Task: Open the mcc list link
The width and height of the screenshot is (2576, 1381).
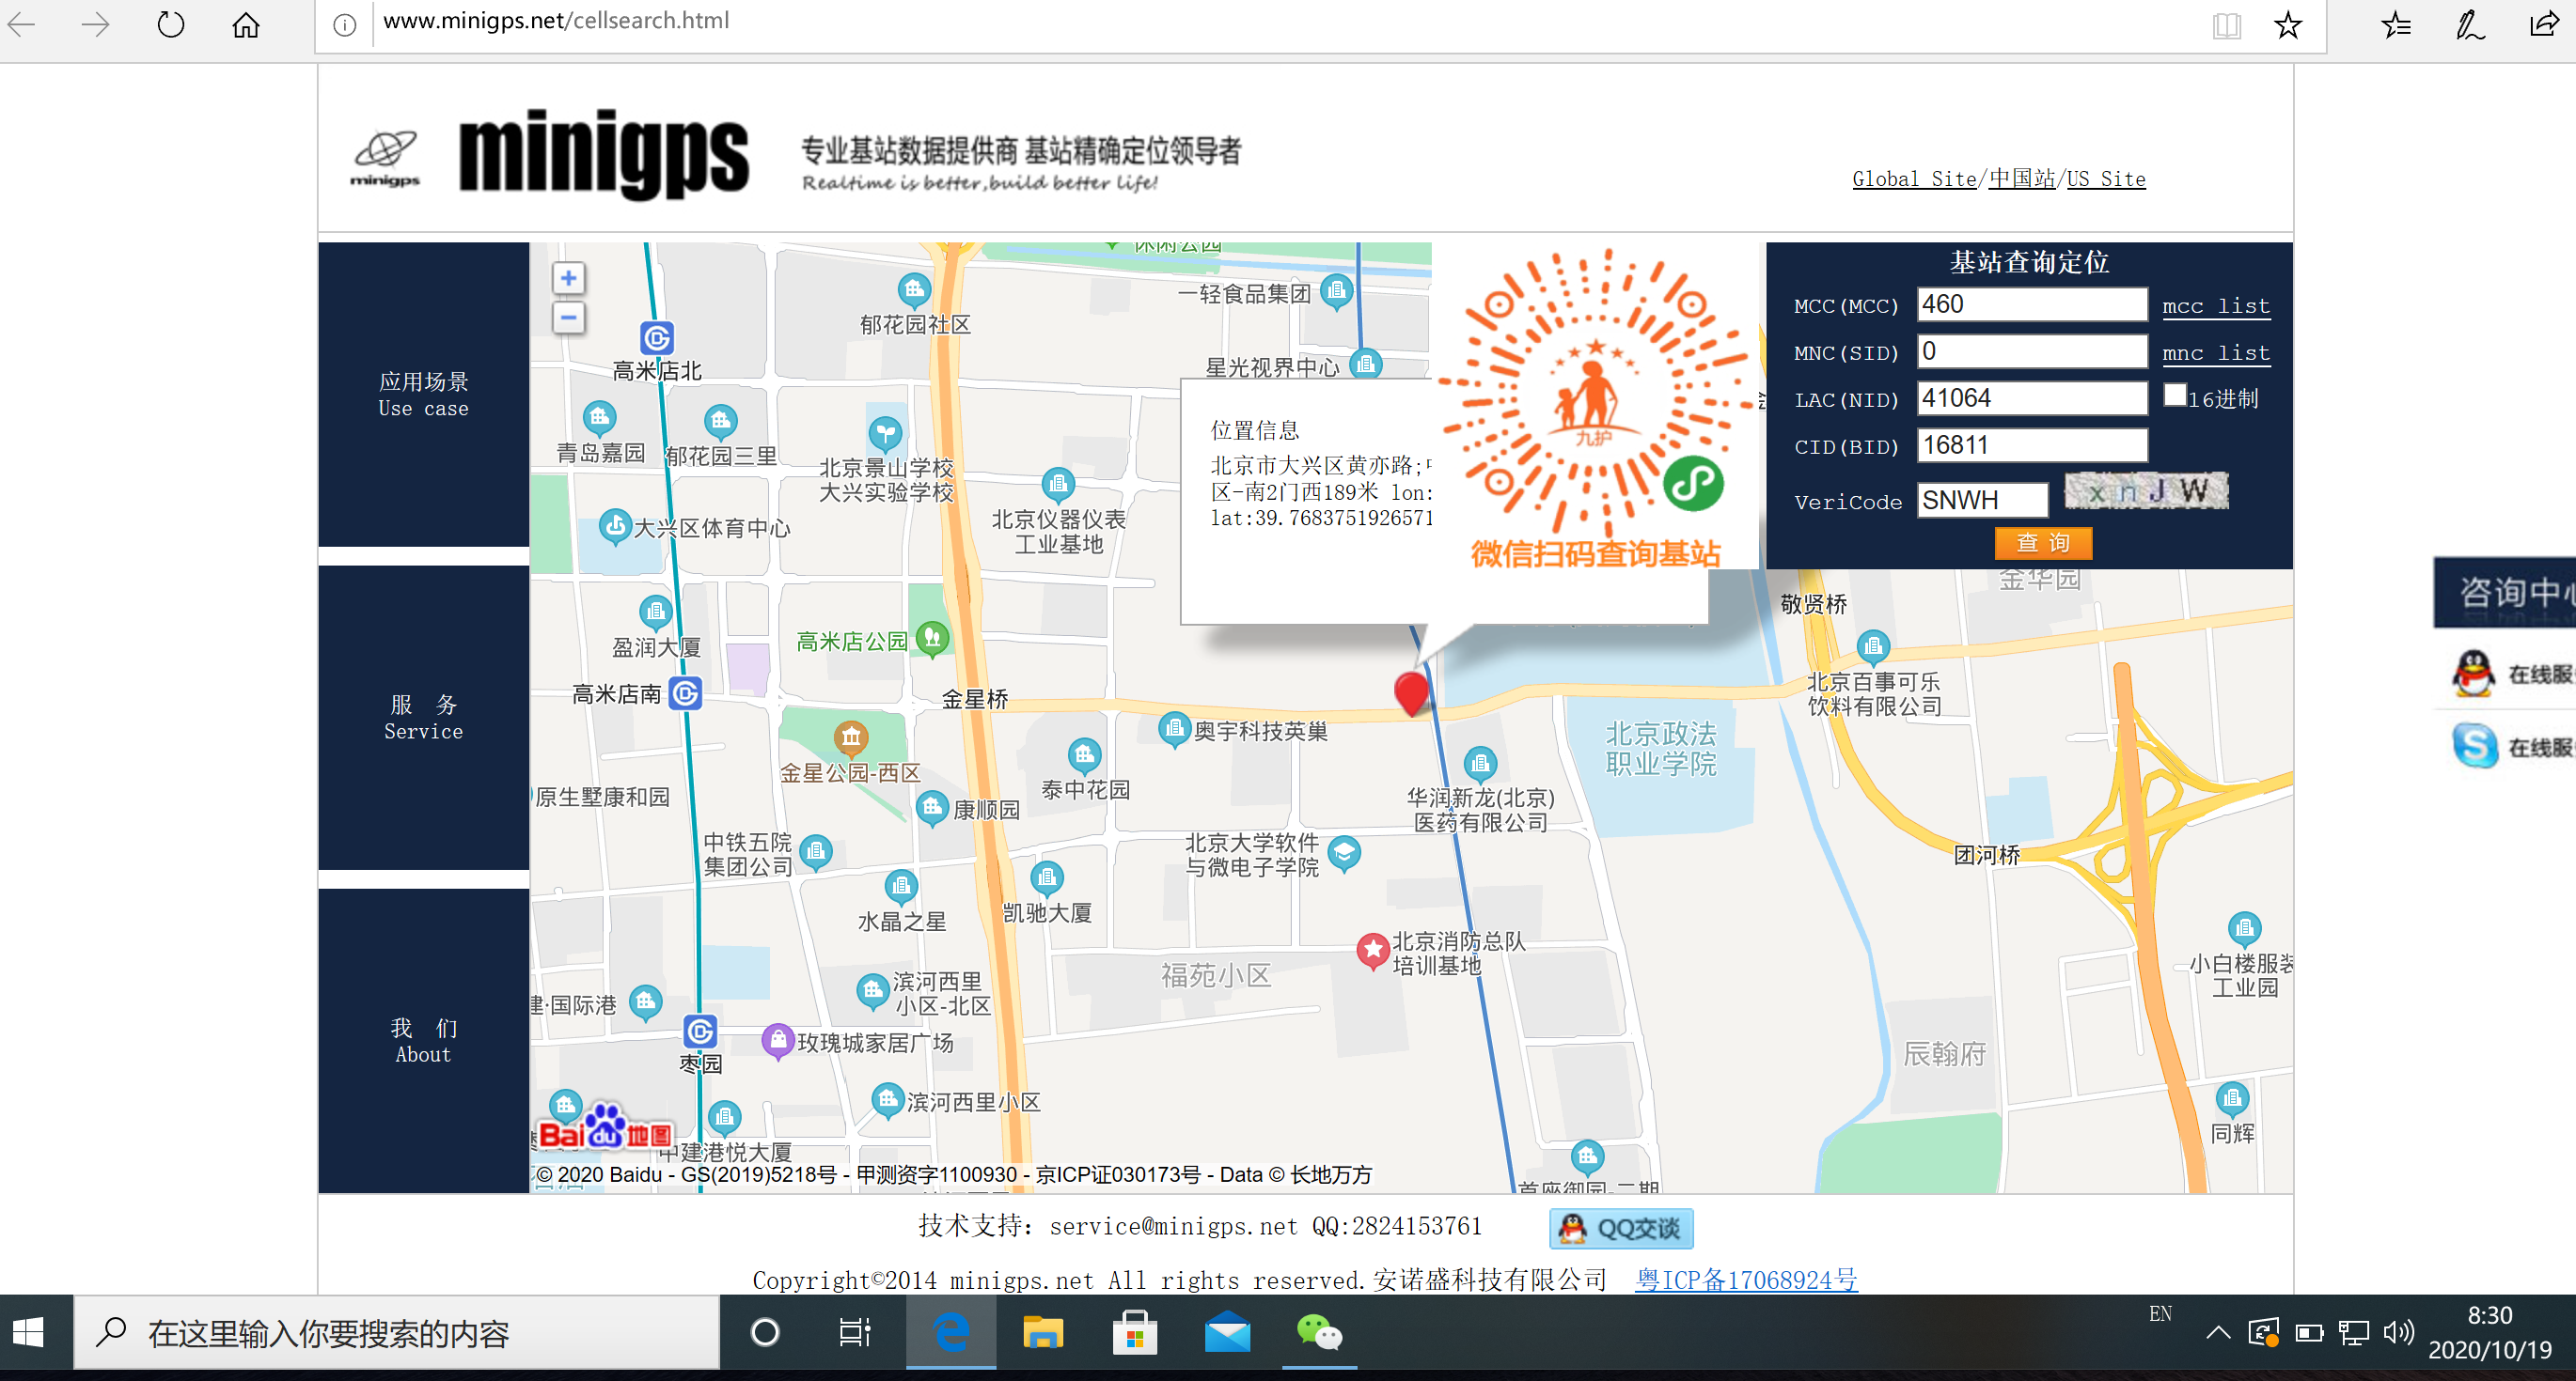Action: point(2215,307)
